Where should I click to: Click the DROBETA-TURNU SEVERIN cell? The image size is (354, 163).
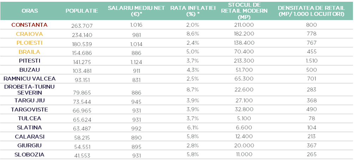tap(29, 89)
